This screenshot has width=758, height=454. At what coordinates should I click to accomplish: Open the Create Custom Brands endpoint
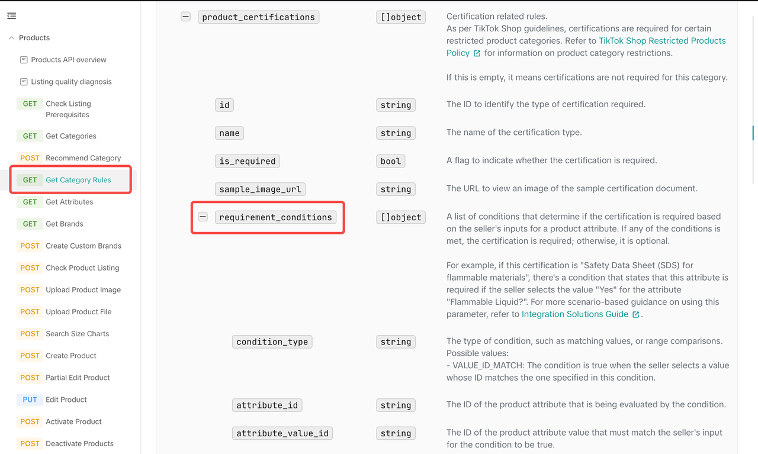tap(83, 246)
